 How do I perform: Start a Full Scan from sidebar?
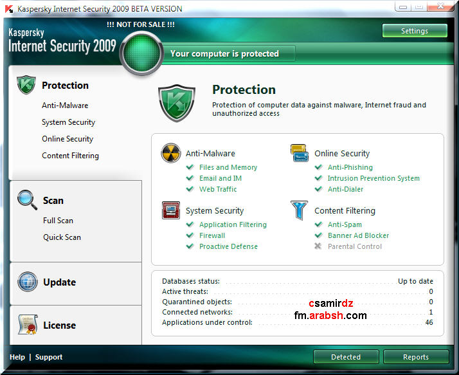click(x=58, y=221)
